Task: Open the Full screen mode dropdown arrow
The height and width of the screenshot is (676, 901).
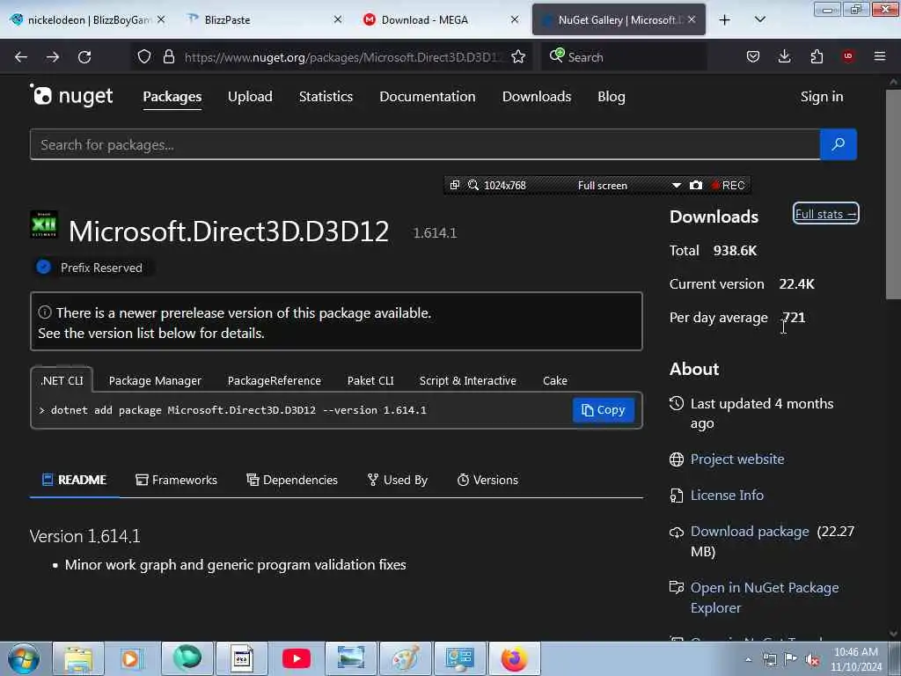Action: 677,185
